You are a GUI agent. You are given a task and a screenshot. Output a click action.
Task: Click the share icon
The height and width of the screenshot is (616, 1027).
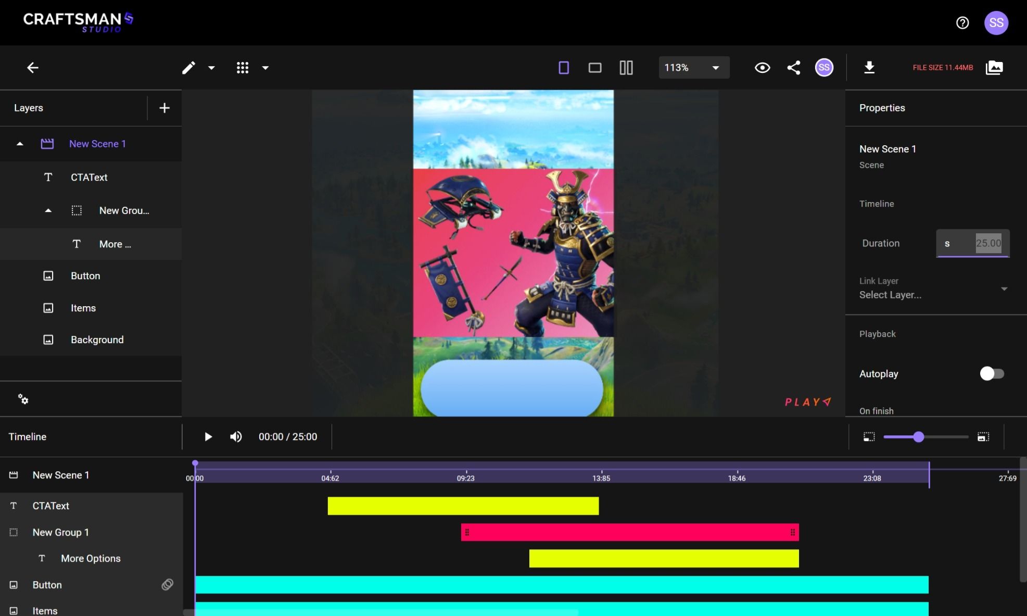pos(794,68)
